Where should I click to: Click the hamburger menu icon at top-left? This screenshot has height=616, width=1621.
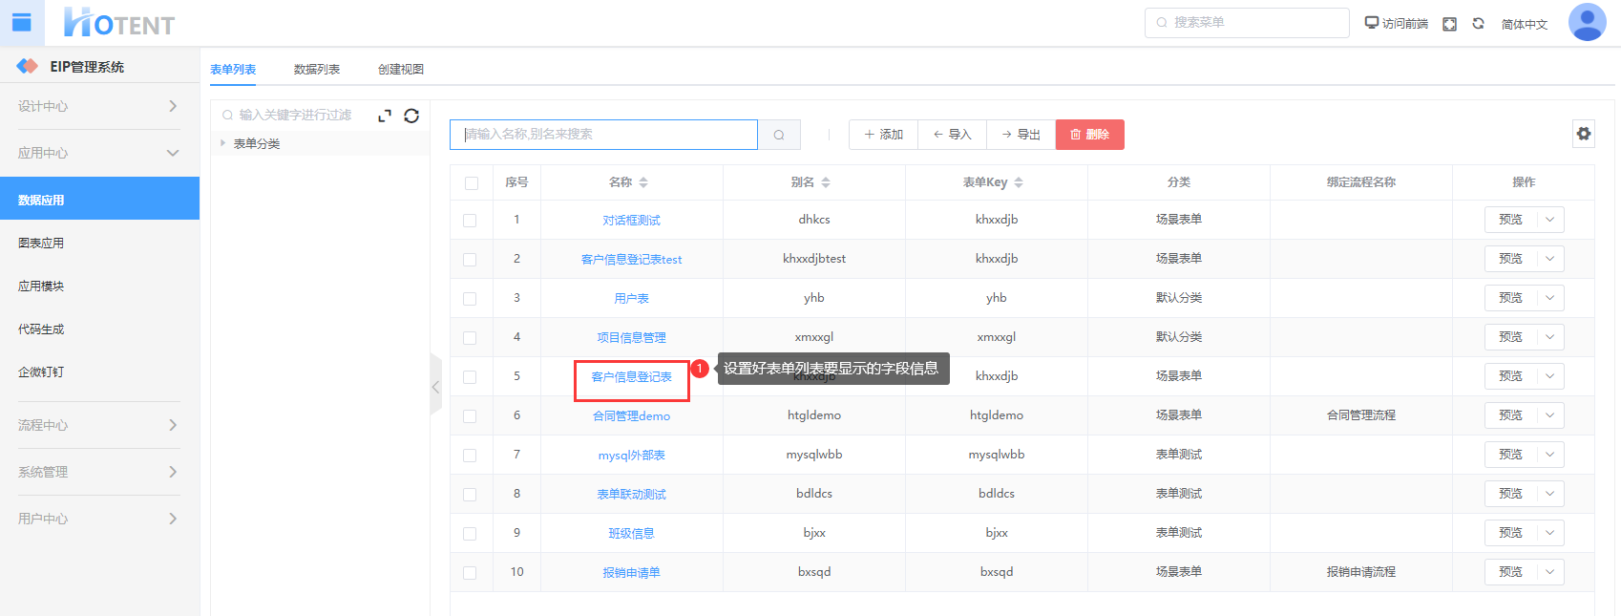tap(21, 23)
